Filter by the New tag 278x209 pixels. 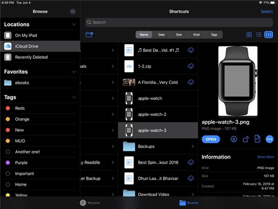[x=40, y=130]
